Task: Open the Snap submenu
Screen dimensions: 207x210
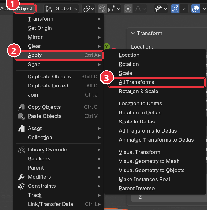Action: [59, 65]
